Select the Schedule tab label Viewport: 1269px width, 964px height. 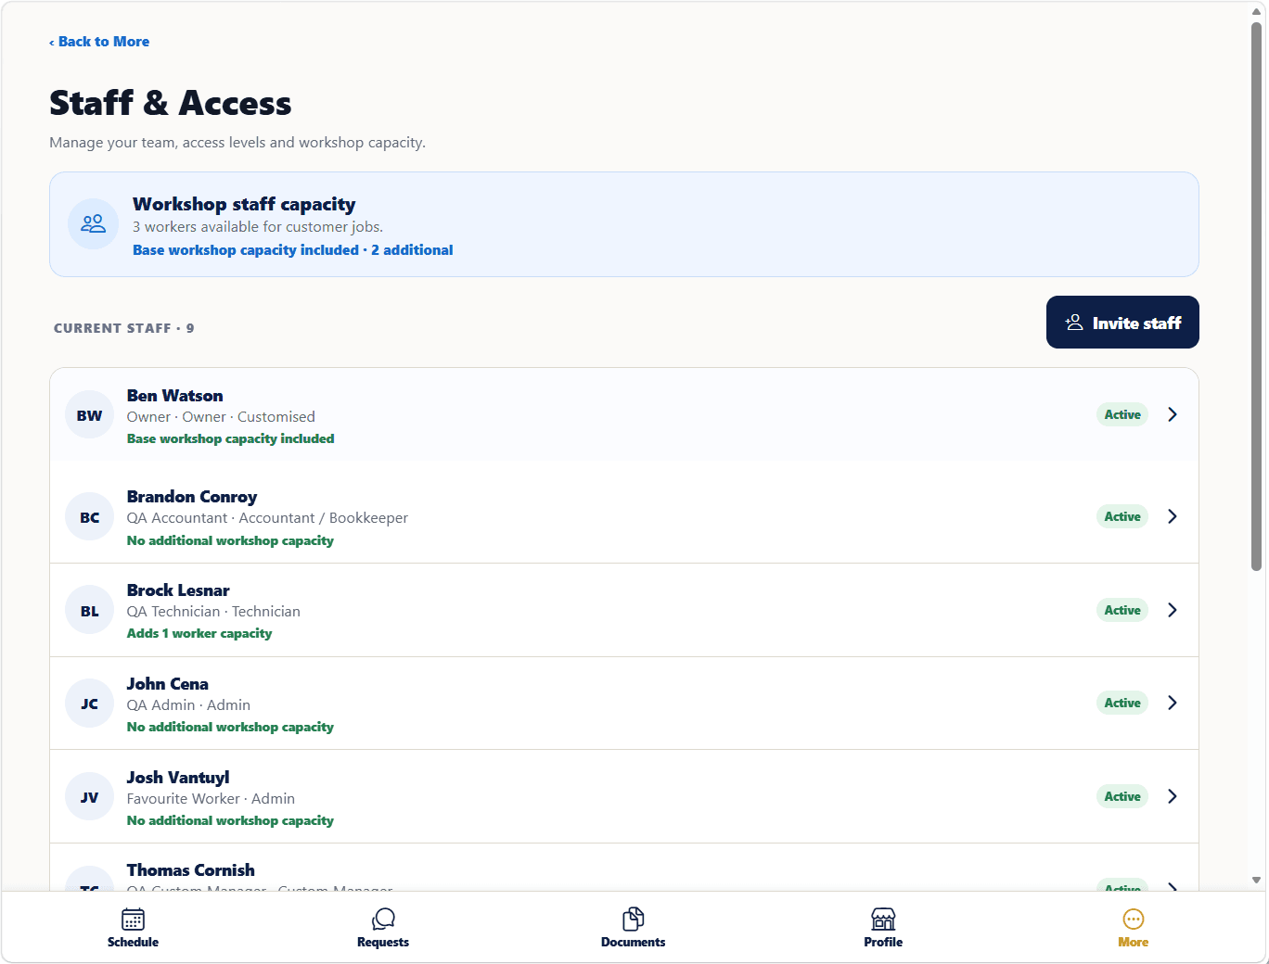[x=133, y=942]
